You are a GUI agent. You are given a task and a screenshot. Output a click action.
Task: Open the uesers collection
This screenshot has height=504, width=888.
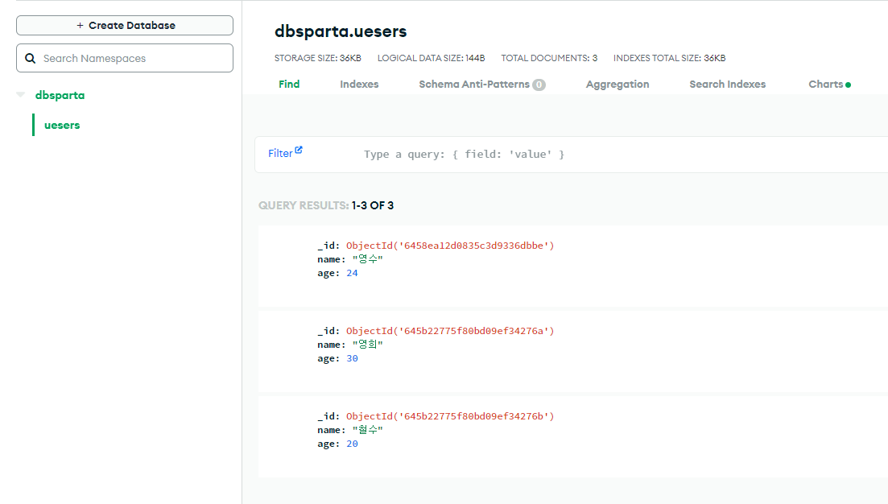coord(62,125)
